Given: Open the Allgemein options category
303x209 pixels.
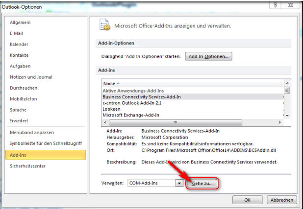Looking at the screenshot, I should [x=20, y=23].
